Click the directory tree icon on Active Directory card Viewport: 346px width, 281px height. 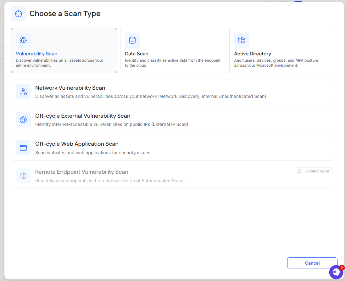pyautogui.click(x=241, y=40)
